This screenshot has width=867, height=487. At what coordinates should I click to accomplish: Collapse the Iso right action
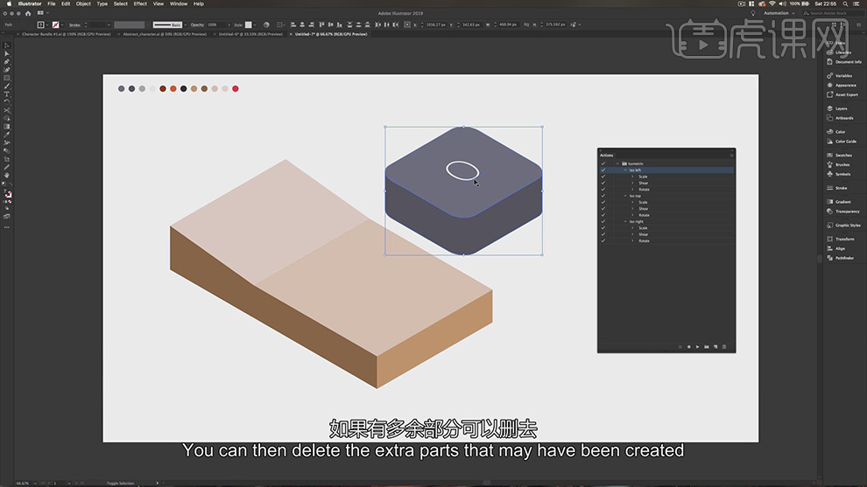tap(625, 221)
